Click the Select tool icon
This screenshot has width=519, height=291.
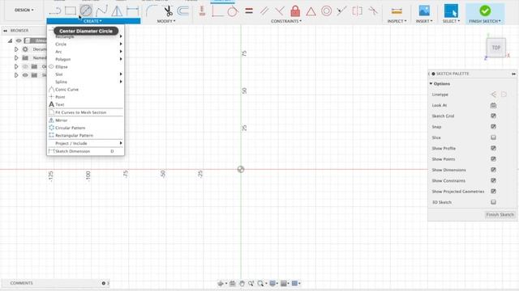(451, 11)
